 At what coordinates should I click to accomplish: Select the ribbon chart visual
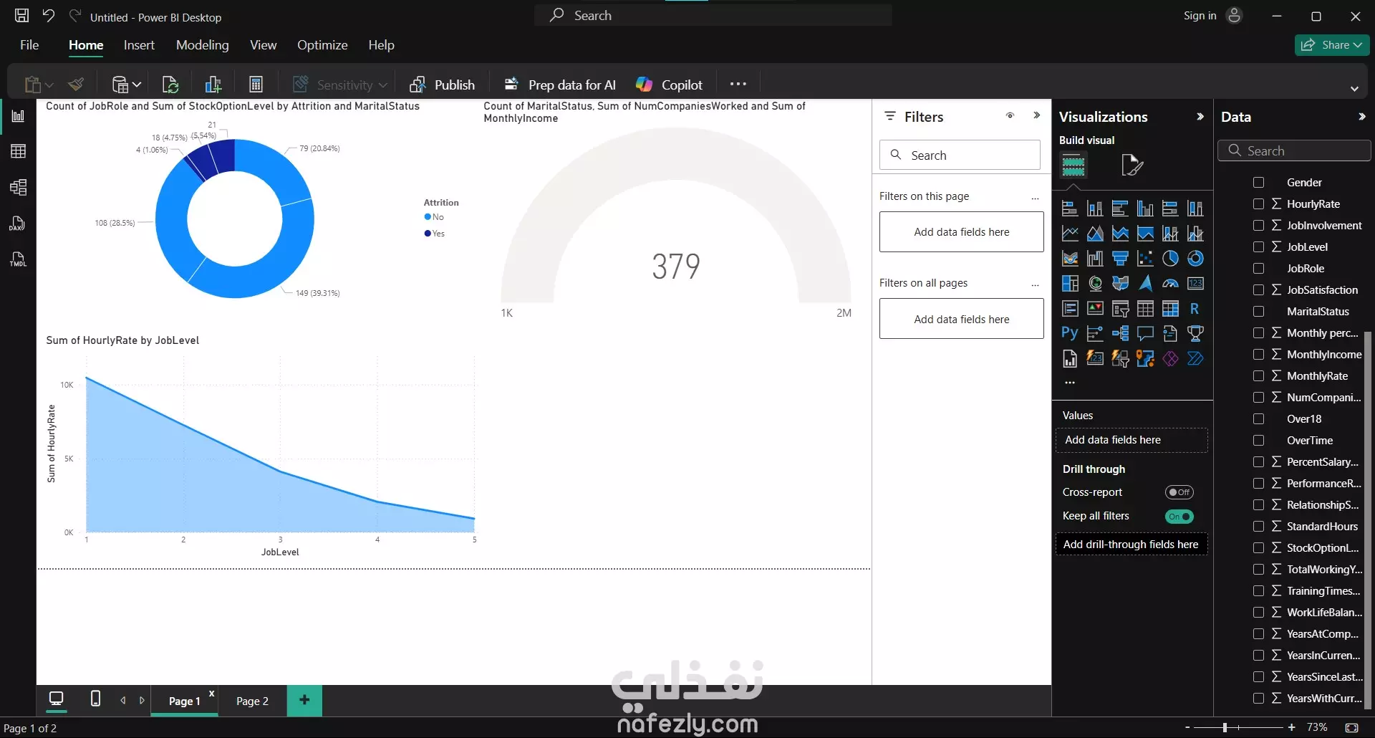[1070, 259]
